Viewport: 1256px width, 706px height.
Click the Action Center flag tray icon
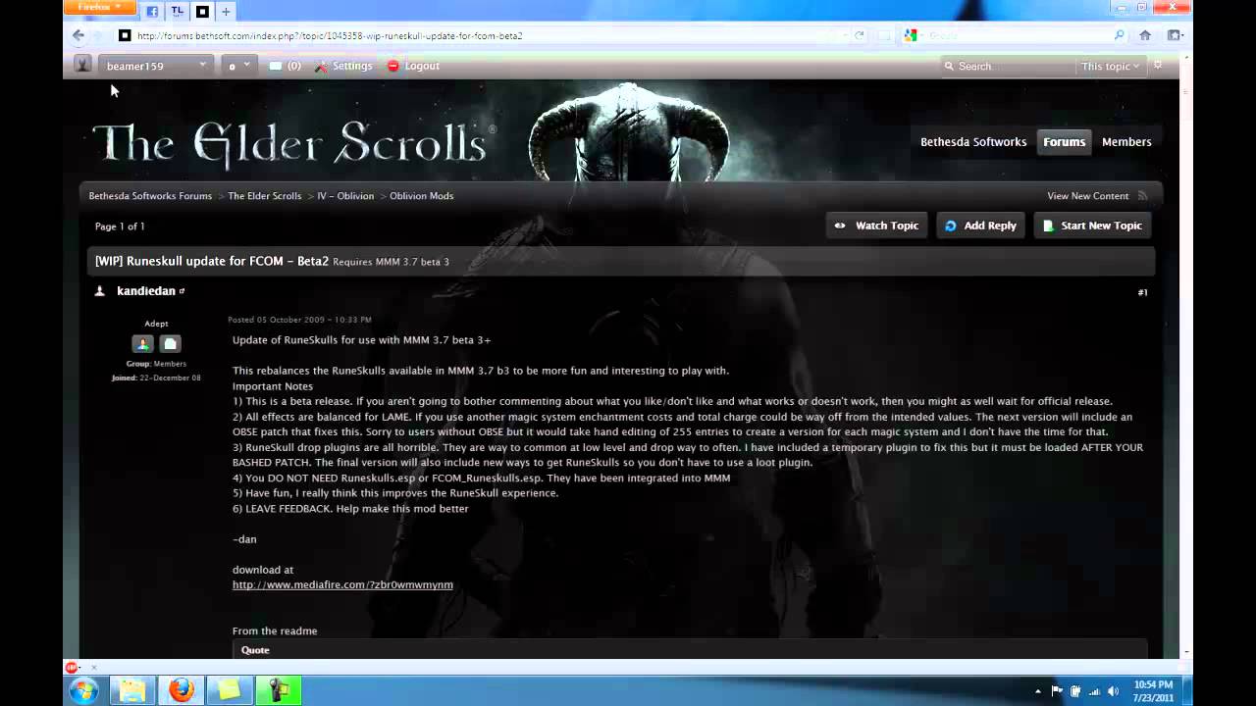point(1057,691)
